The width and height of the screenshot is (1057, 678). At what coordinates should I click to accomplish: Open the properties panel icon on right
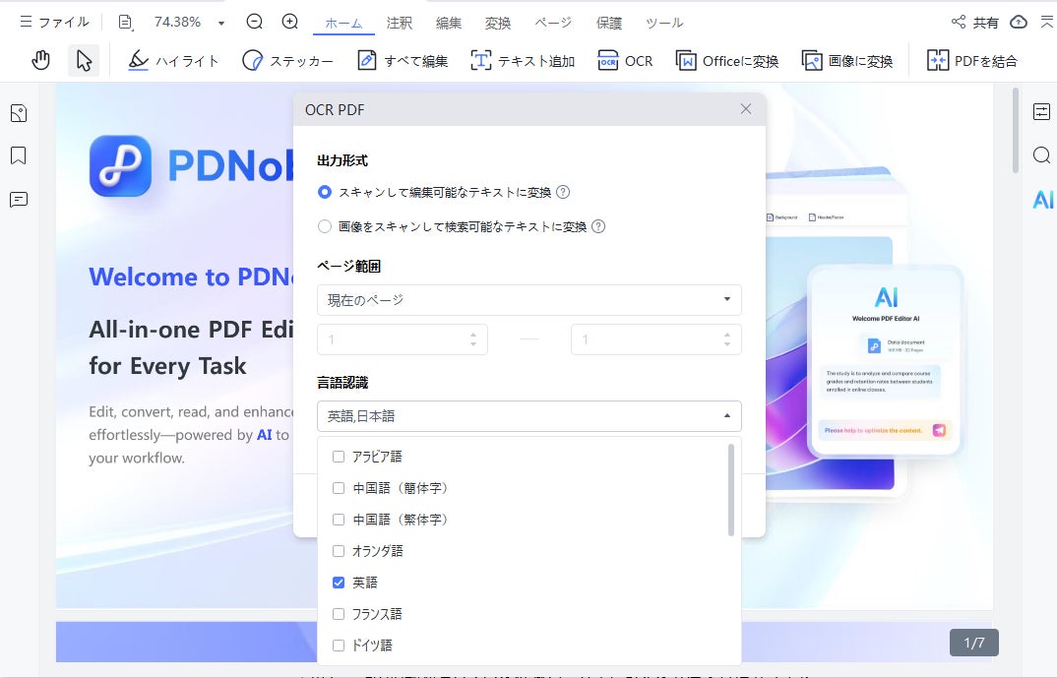click(x=1041, y=112)
